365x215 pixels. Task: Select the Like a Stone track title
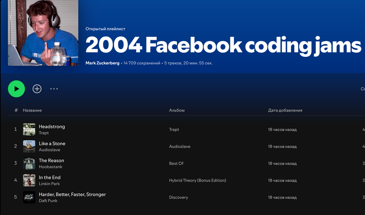[x=52, y=144]
